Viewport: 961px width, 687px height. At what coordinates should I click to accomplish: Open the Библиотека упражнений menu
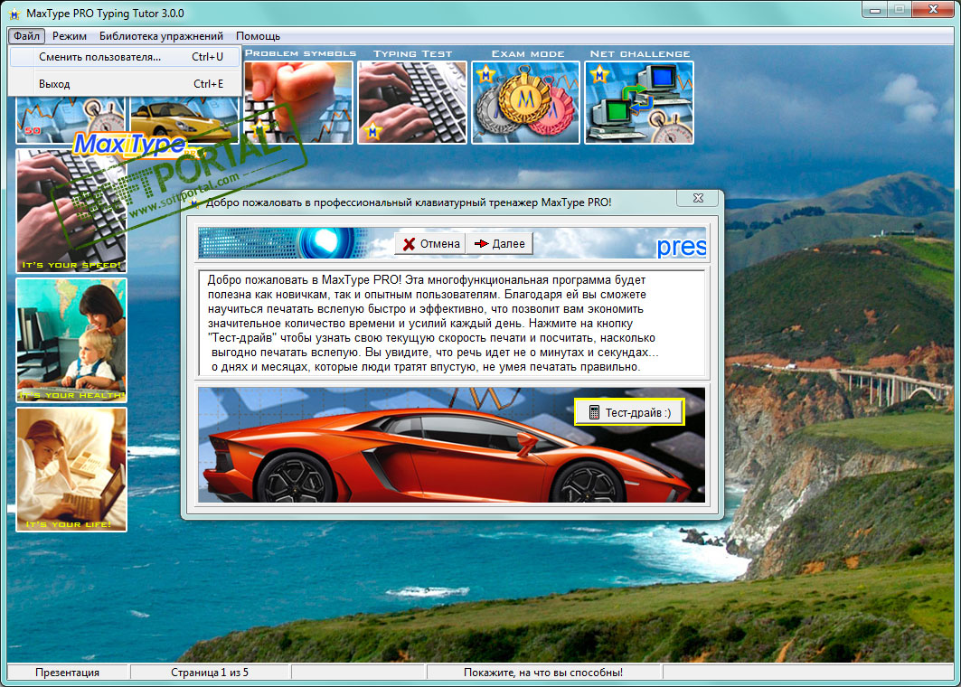coord(161,36)
